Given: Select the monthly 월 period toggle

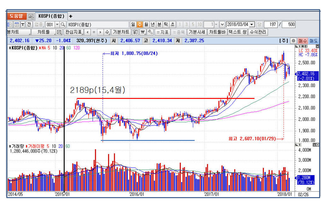Looking at the screenshot, I should pos(146,24).
